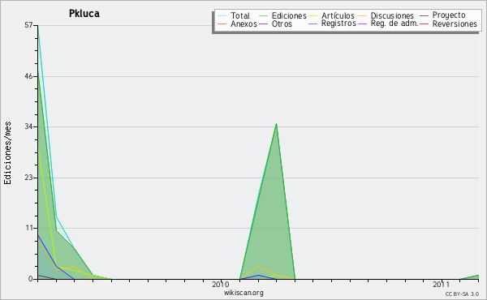The height and width of the screenshot is (300, 487).
Task: Click the y-axis value 0
Action: 31,279
